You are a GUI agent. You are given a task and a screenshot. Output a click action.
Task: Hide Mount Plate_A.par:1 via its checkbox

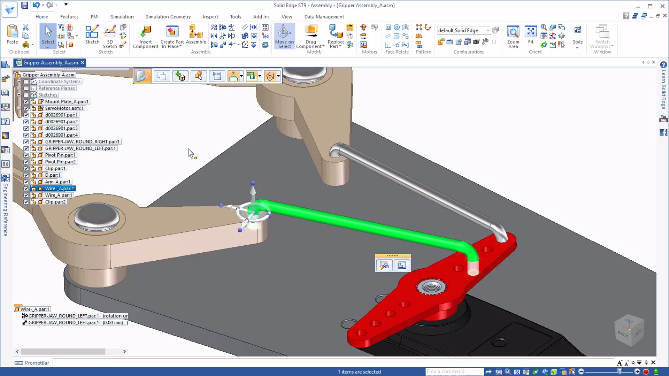point(25,101)
